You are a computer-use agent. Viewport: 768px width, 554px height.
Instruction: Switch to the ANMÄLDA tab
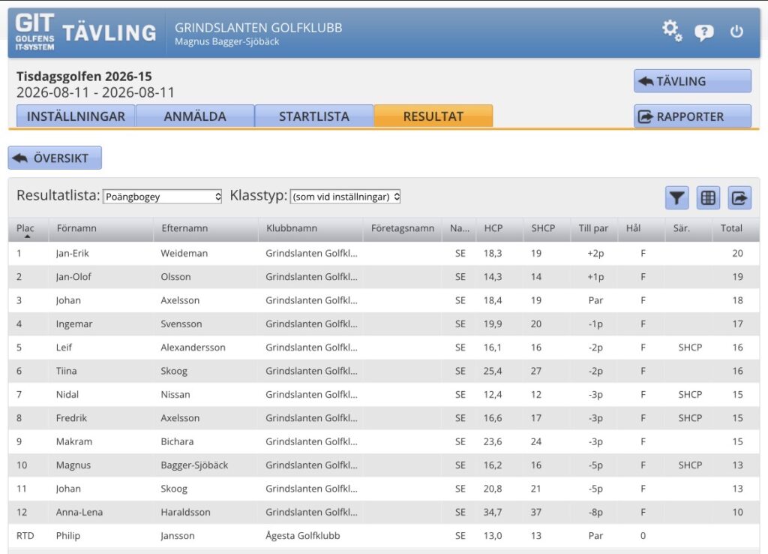coord(195,116)
